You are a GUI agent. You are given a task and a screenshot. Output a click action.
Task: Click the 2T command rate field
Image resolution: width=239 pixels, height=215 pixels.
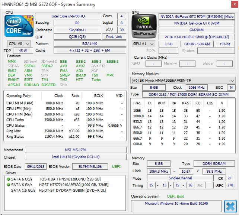click(x=230, y=178)
